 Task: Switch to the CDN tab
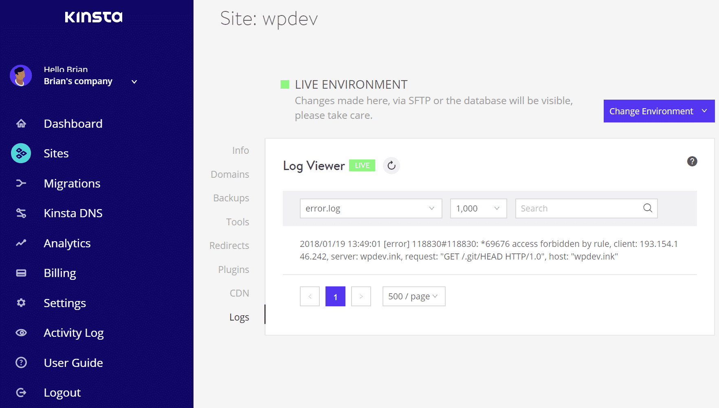point(239,293)
